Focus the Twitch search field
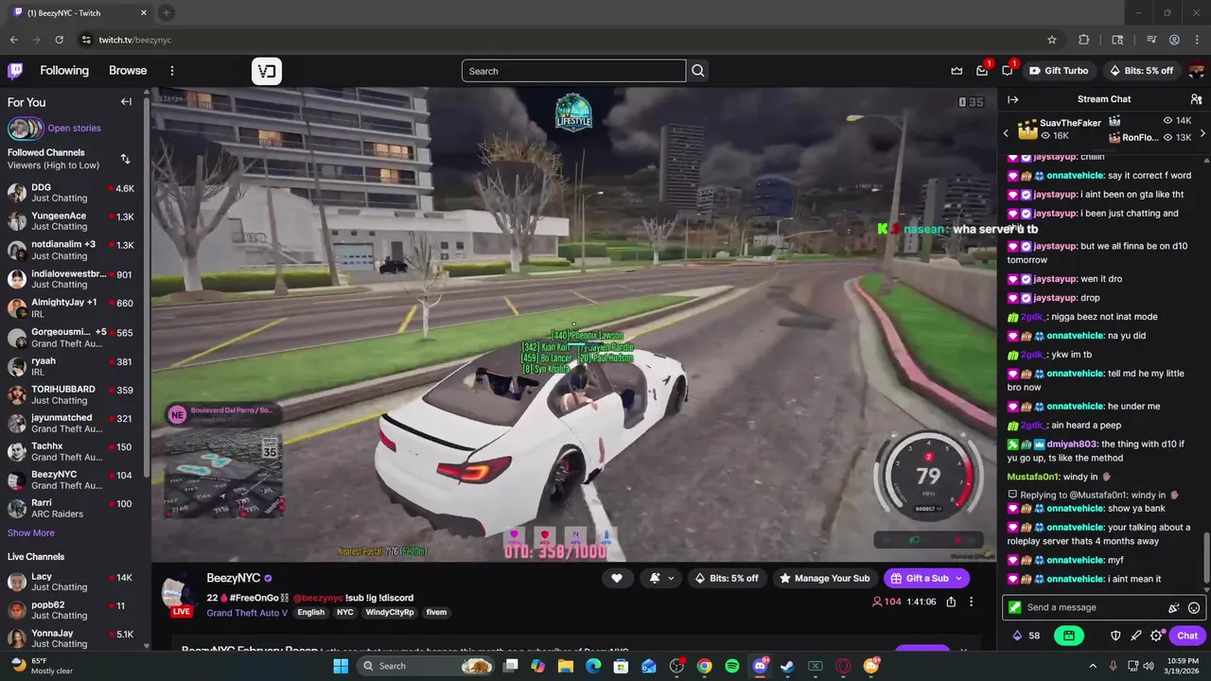1211x681 pixels. 573,71
